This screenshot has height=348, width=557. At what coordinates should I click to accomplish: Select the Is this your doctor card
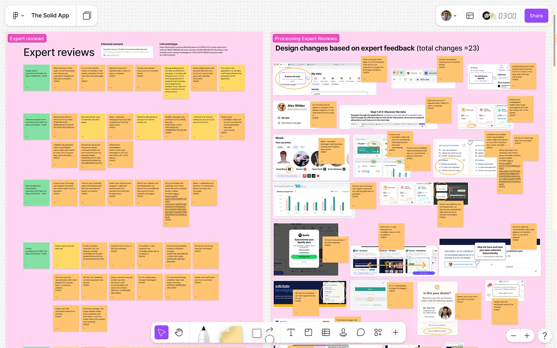coord(437,309)
